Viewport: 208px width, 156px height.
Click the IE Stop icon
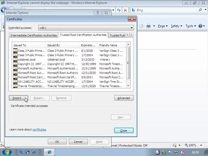(125, 10)
